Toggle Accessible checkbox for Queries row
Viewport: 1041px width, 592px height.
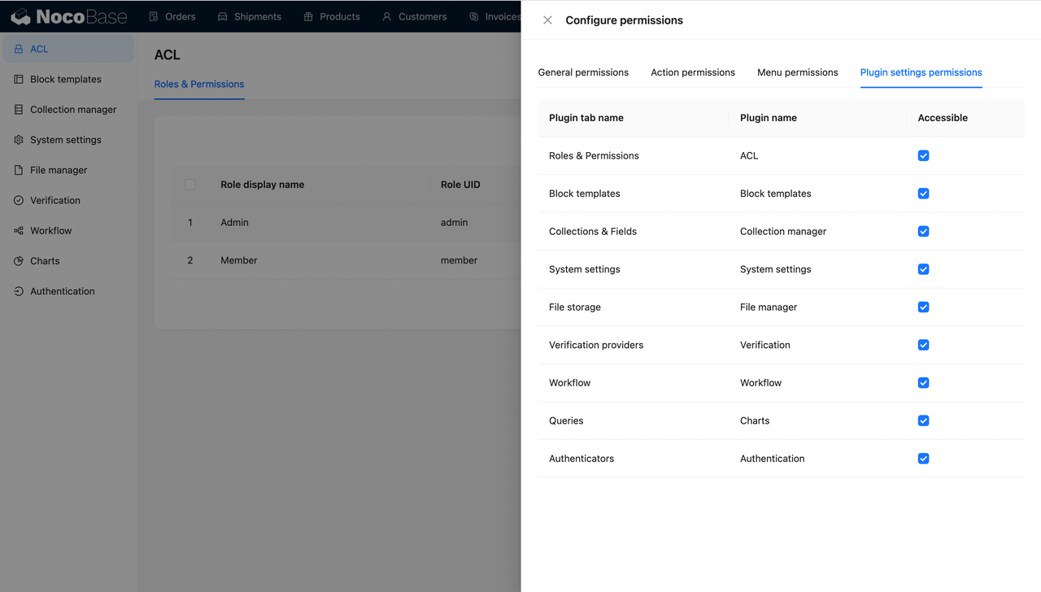[923, 420]
